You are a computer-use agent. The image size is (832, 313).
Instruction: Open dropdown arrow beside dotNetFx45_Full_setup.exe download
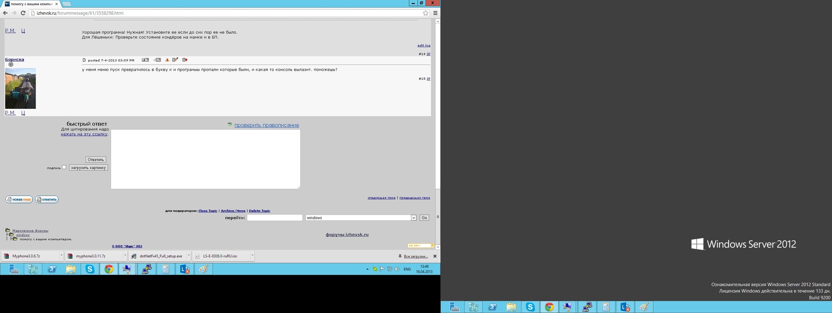pos(189,256)
